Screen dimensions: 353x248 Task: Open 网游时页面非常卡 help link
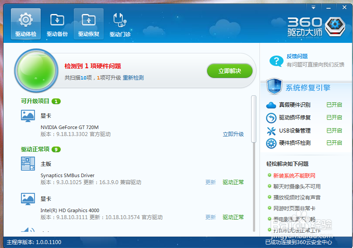click(294, 208)
